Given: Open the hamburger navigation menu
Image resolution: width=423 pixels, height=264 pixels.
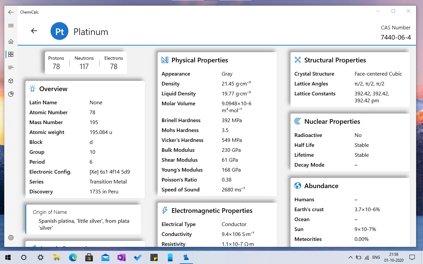Looking at the screenshot, I should [11, 26].
